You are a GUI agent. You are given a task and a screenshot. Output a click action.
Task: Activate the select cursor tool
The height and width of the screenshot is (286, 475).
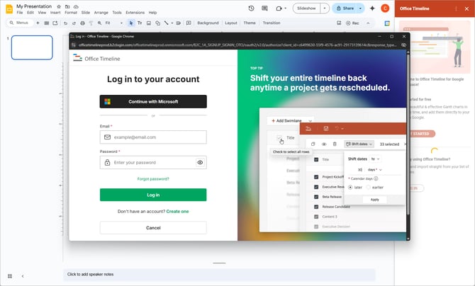(131, 23)
